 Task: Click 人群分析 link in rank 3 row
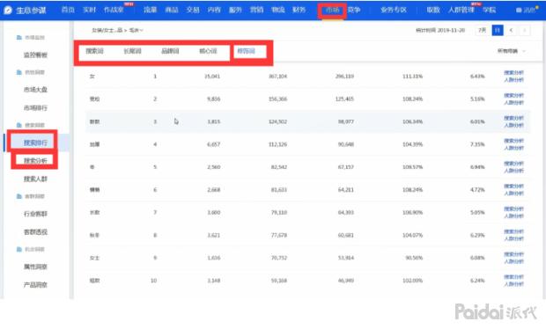coord(513,125)
